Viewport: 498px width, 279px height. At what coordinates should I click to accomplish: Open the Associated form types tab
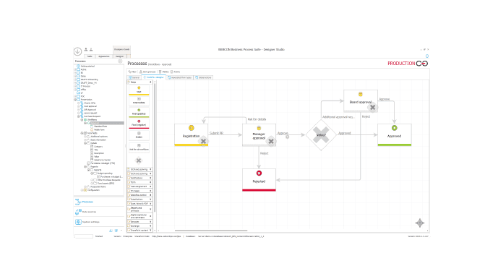pyautogui.click(x=180, y=77)
